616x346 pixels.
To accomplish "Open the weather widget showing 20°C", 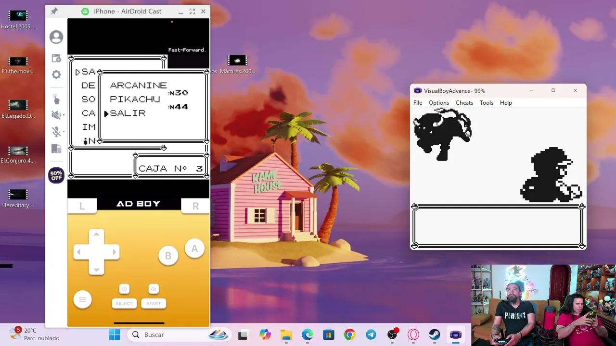I will click(35, 334).
